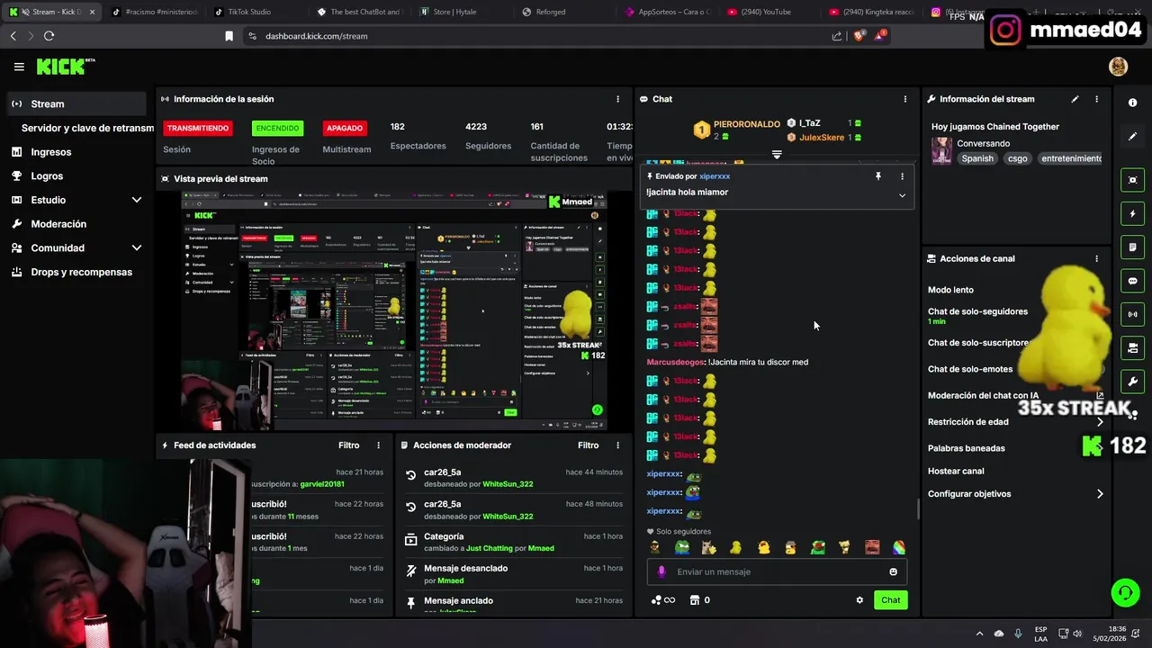Click the stream preview thumbnail
The image size is (1152, 648).
(x=393, y=311)
